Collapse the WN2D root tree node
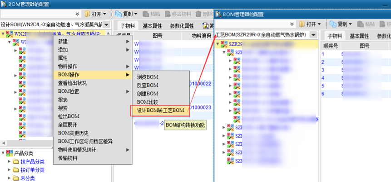391x182 pixels. click(3, 34)
